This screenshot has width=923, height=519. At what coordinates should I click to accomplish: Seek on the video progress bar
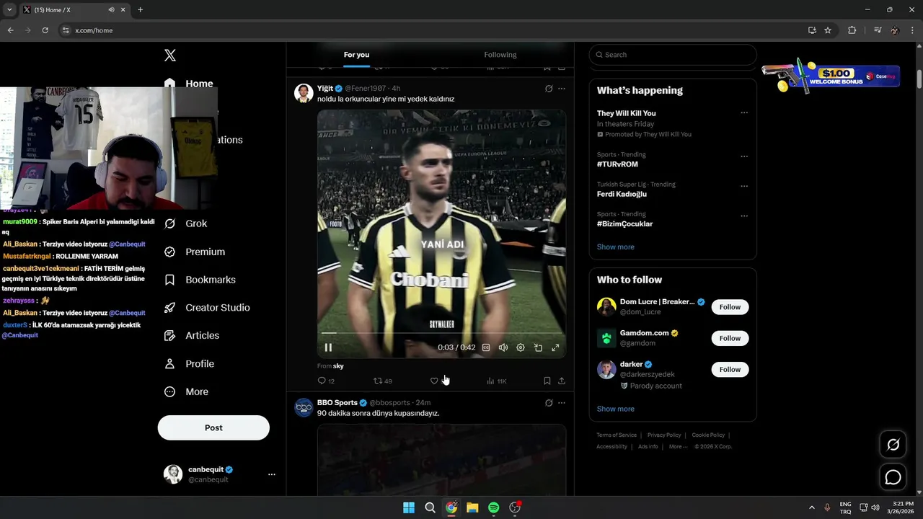click(441, 333)
